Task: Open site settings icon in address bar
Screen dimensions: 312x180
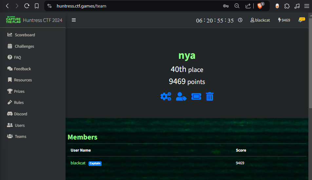Action: coord(49,6)
